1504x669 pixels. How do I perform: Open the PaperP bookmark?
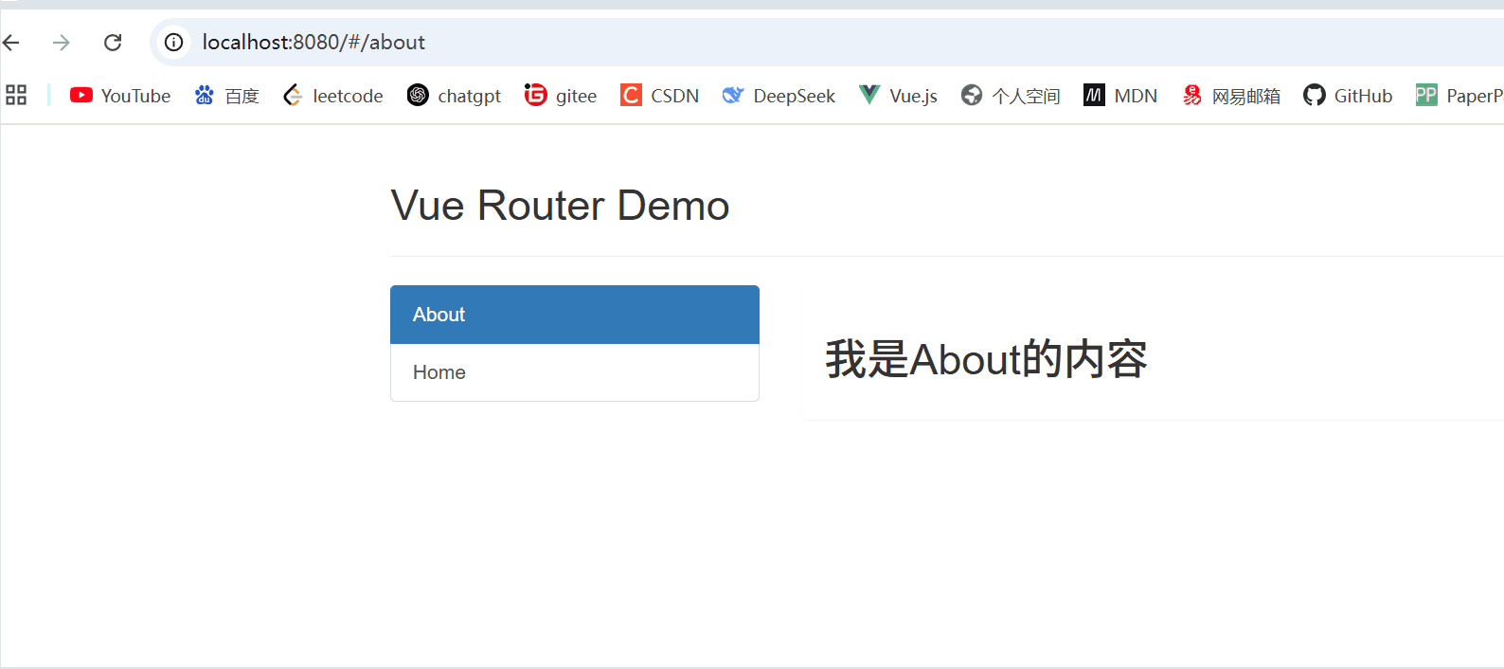pyautogui.click(x=1459, y=96)
